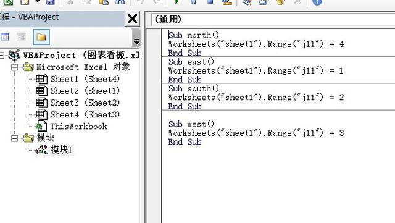Viewport: 395px width, 223px height.
Task: Click the code line assigning j11 = 2
Action: 256,98
